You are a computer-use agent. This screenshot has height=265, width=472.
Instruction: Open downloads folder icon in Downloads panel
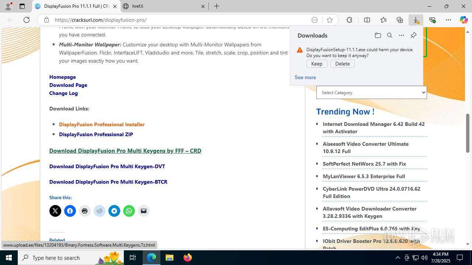coord(378,35)
